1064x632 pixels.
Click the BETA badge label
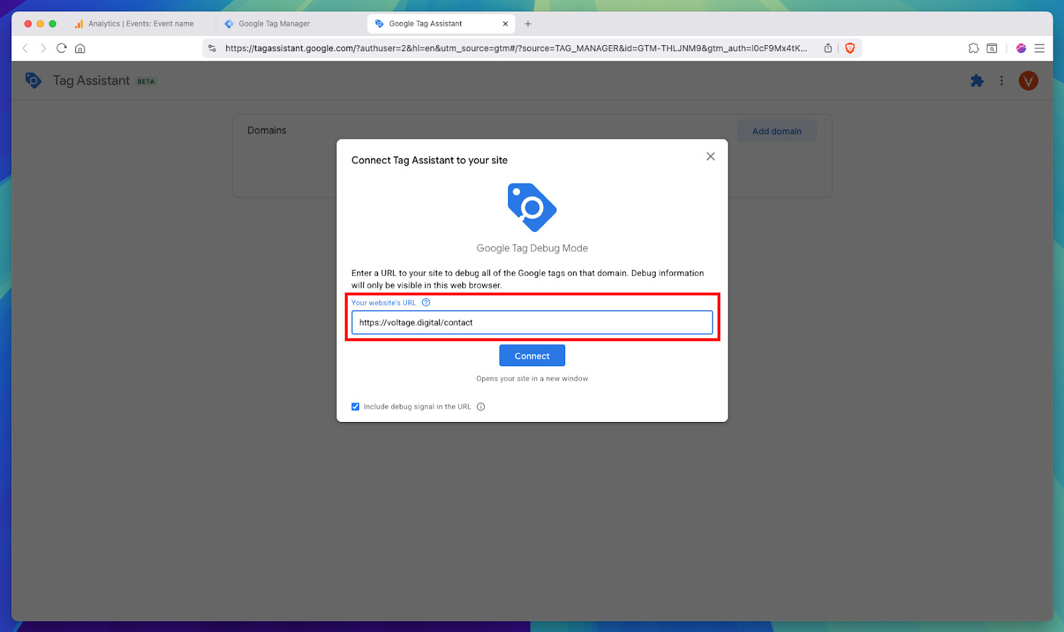[146, 82]
